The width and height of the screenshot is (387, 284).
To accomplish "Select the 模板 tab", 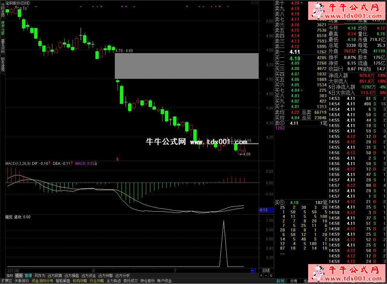I will (x=19, y=276).
